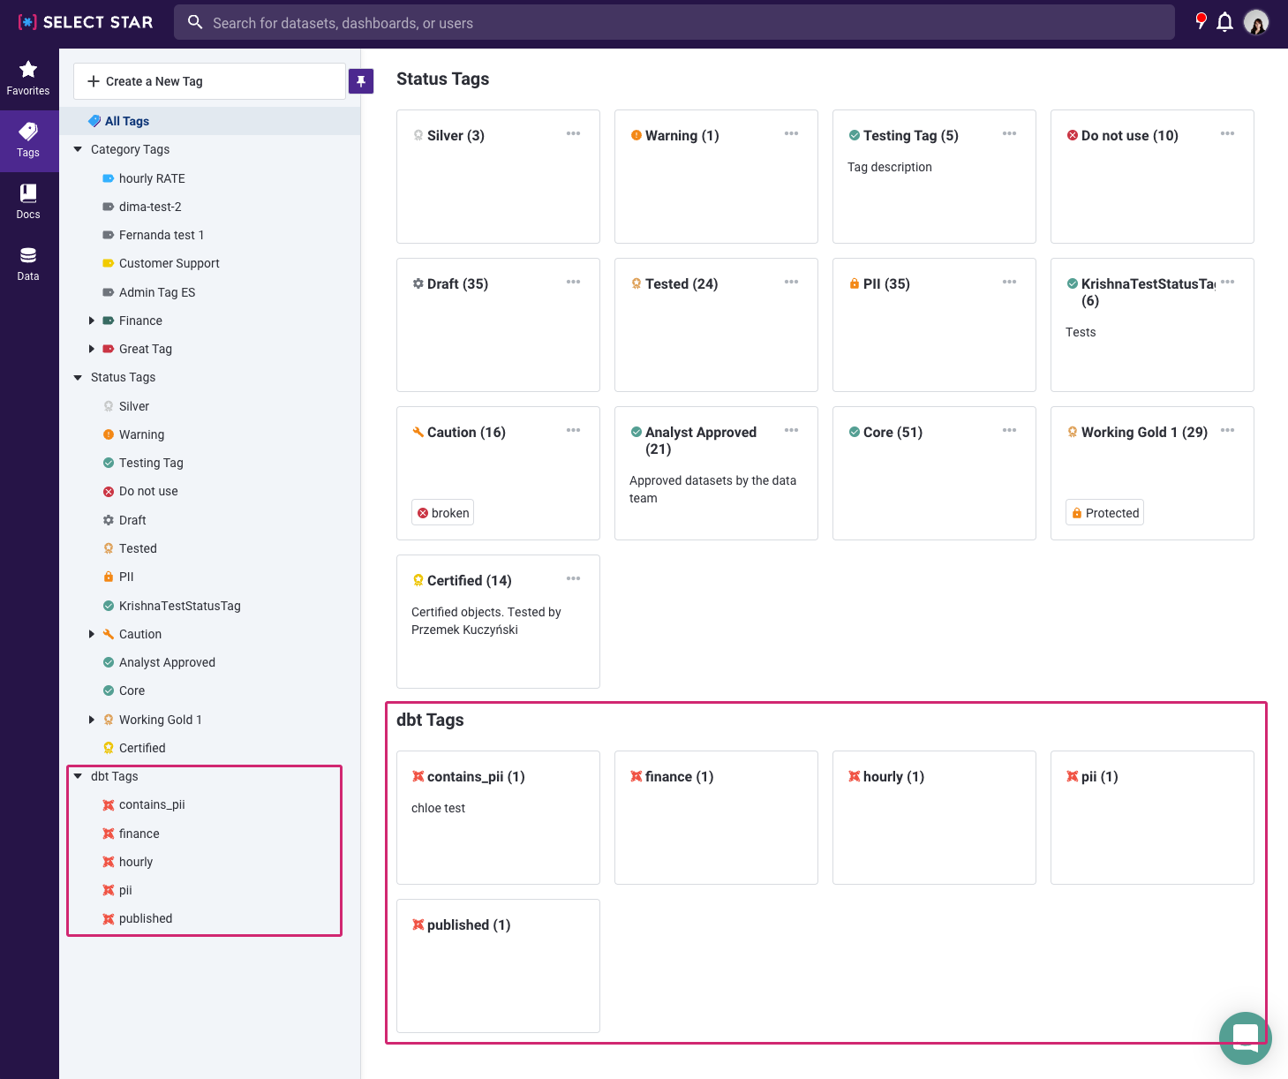Viewport: 1288px width, 1079px height.
Task: Expand the Working Gold 1 tree item
Action: click(92, 720)
